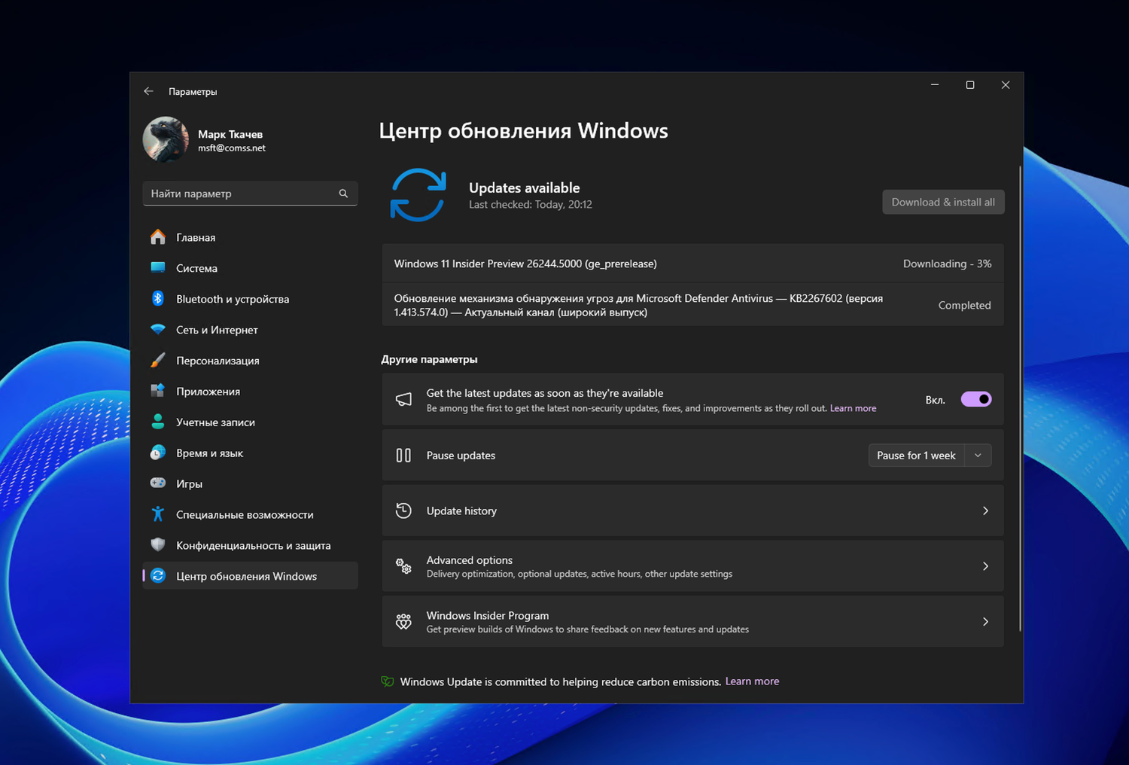Open the carbon emissions Learn more link

pyautogui.click(x=752, y=681)
